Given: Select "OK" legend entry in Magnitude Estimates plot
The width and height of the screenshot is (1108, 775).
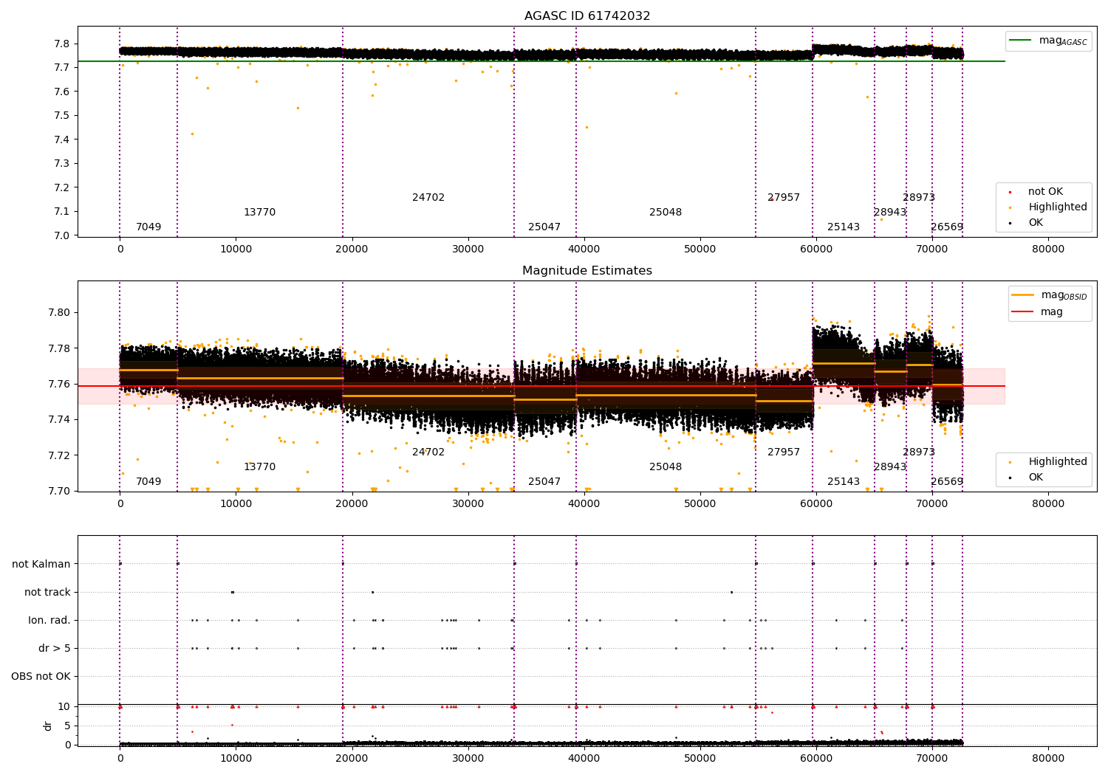Looking at the screenshot, I should (x=1036, y=478).
